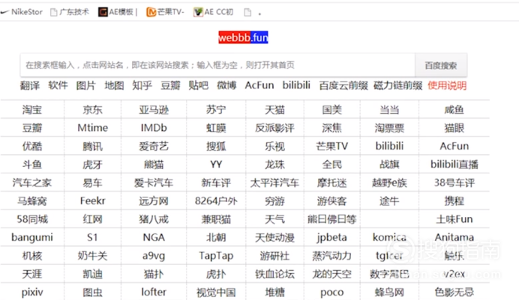
Task: Open the bangumi link
Action: click(32, 238)
